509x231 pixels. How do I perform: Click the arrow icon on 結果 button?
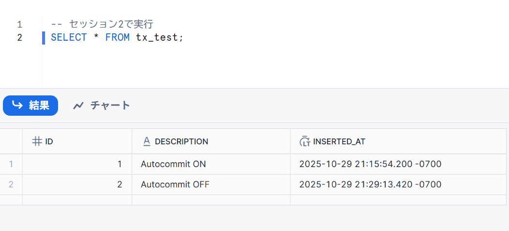pyautogui.click(x=17, y=105)
